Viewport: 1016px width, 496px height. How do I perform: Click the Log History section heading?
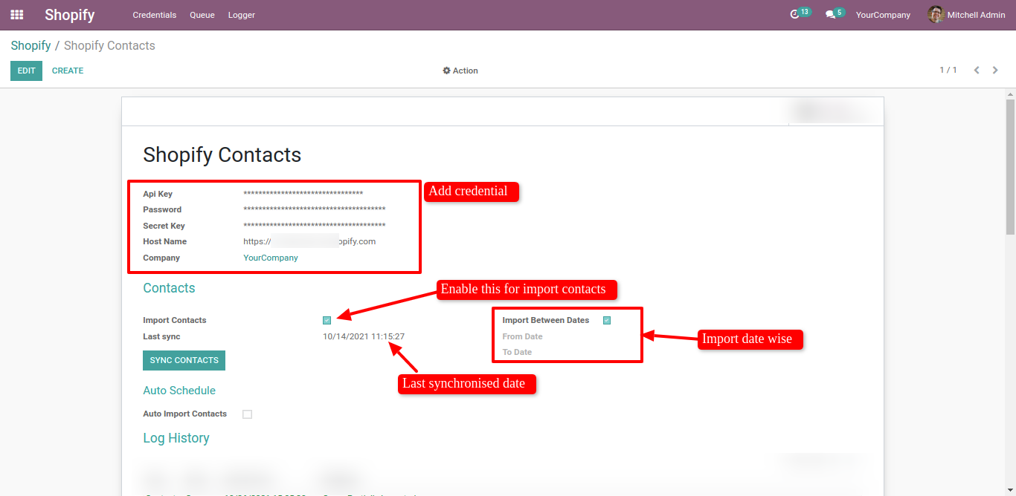coord(176,438)
